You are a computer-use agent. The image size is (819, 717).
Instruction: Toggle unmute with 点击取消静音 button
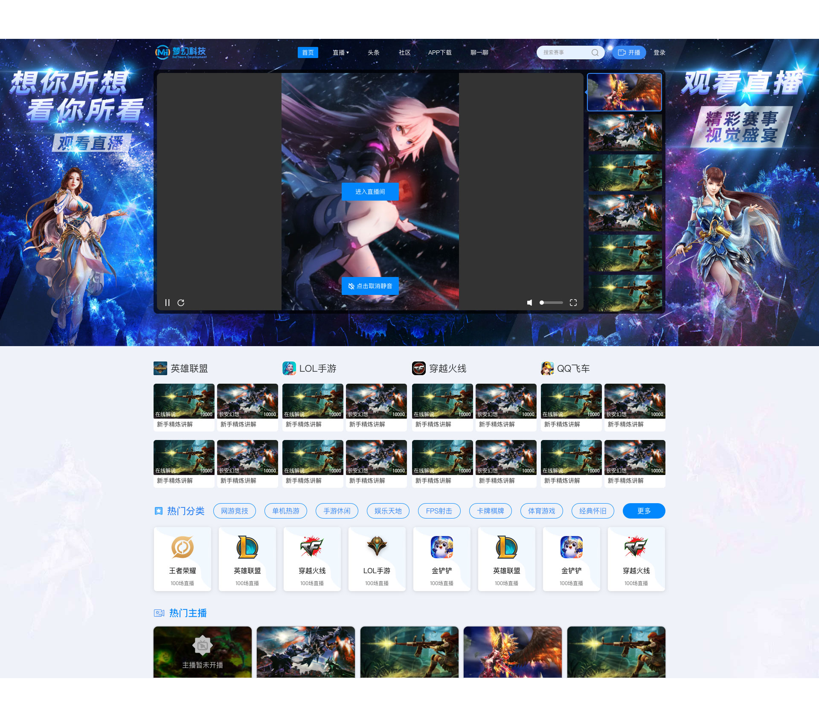click(370, 286)
